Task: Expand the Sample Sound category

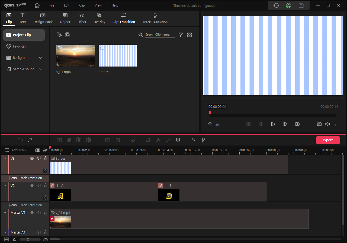Action: (x=41, y=69)
